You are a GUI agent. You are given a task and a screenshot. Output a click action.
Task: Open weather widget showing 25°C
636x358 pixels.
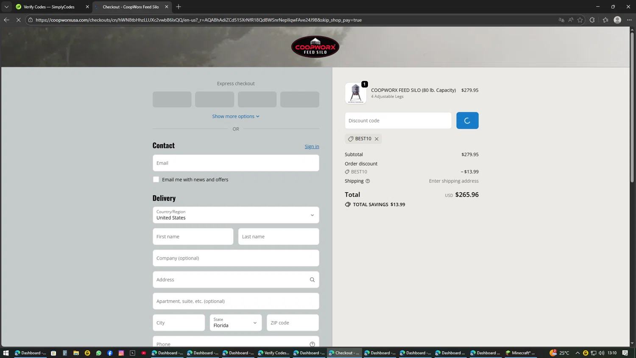click(560, 353)
